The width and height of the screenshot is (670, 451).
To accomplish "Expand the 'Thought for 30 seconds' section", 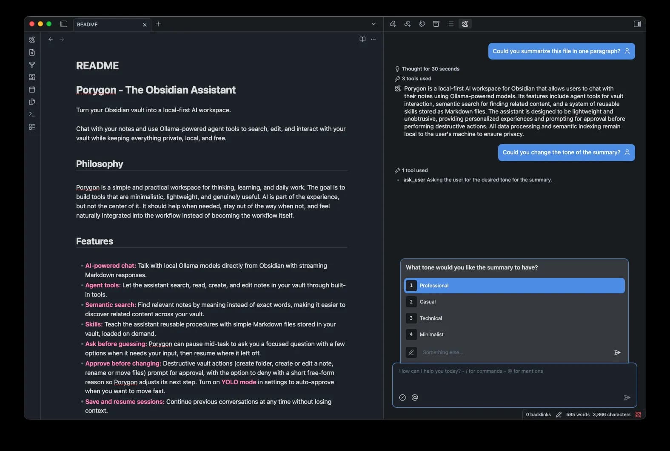I will [x=427, y=69].
